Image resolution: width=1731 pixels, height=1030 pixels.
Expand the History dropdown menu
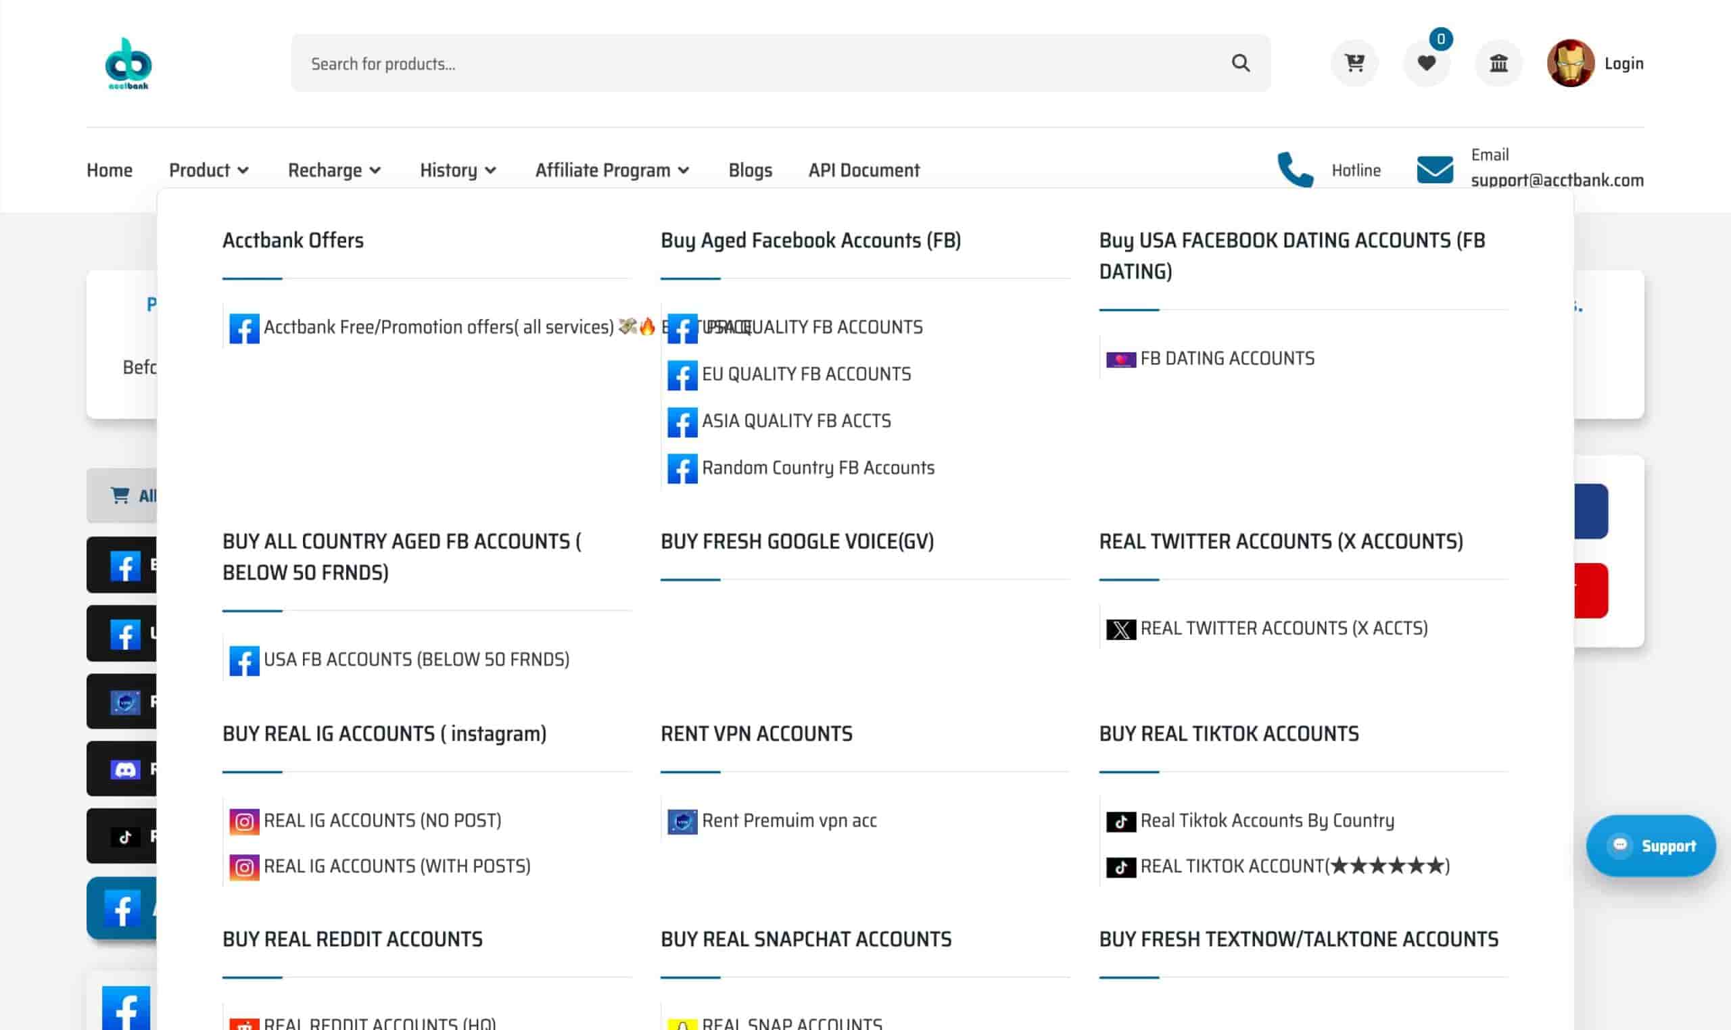[458, 170]
